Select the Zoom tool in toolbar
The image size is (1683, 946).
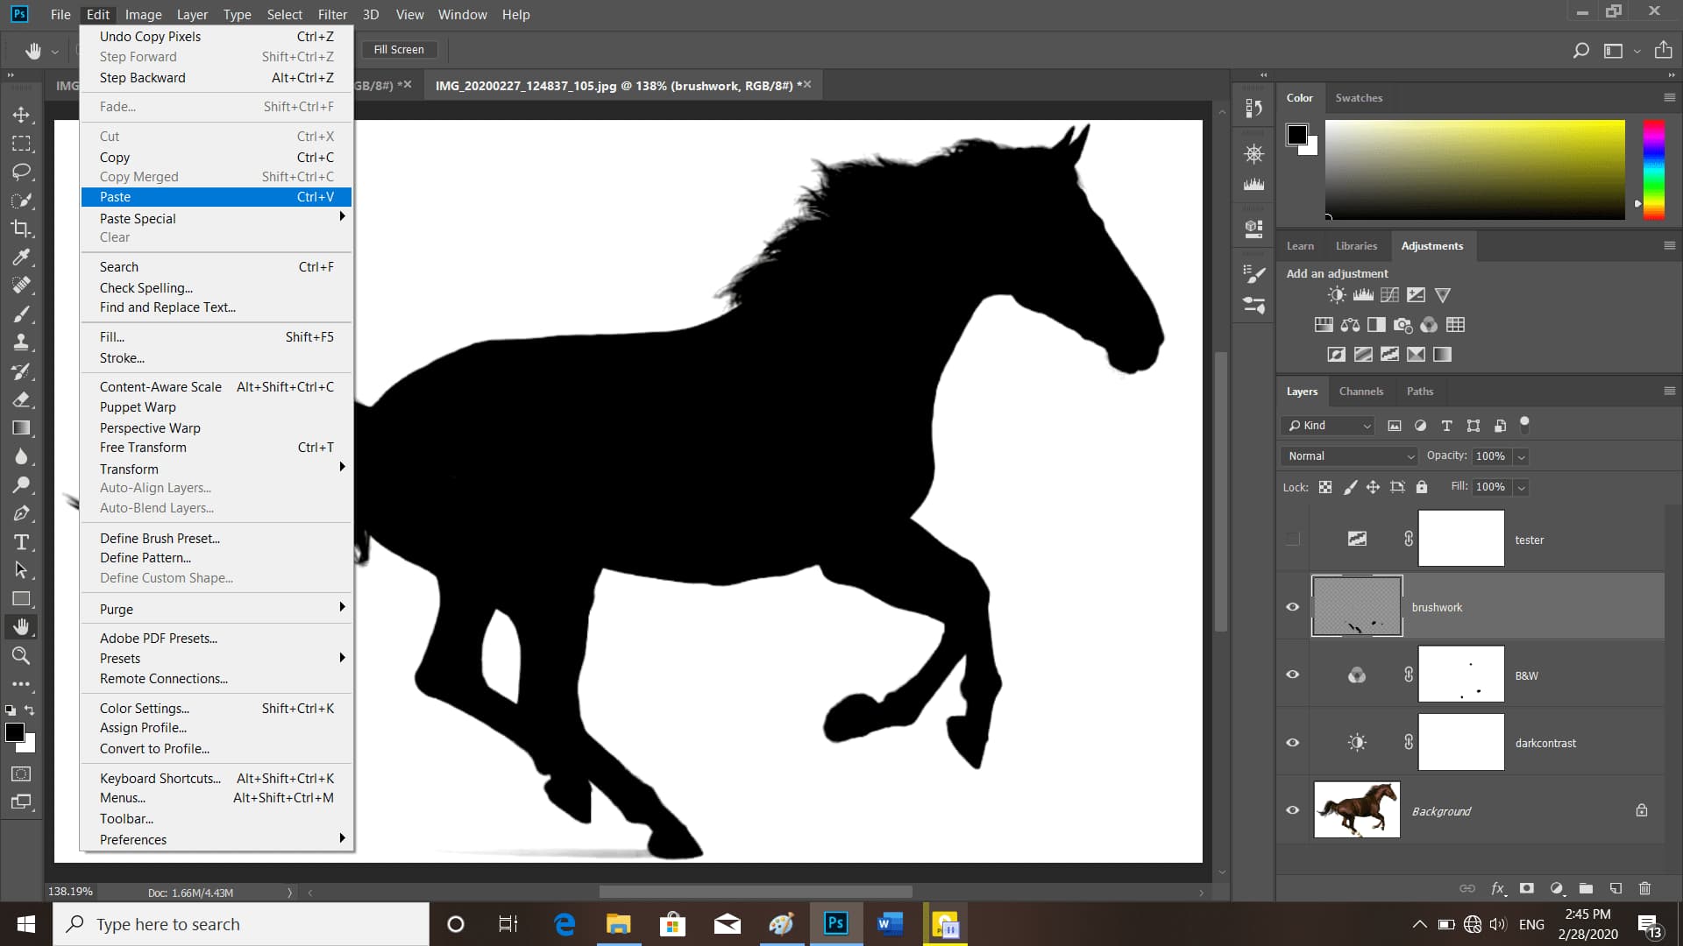[21, 655]
